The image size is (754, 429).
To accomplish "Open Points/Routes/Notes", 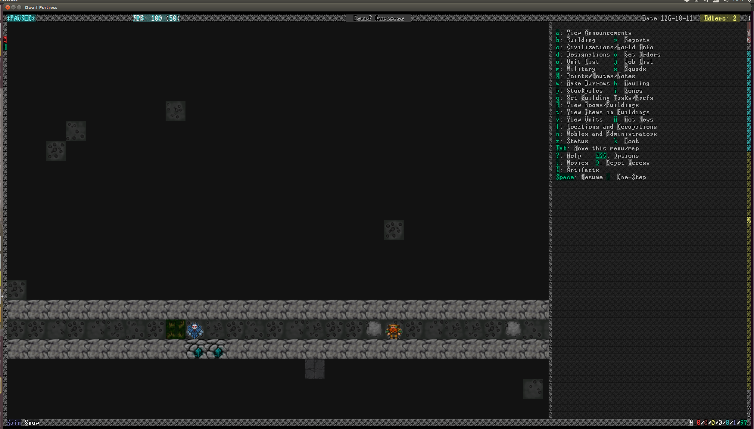I will tap(595, 76).
